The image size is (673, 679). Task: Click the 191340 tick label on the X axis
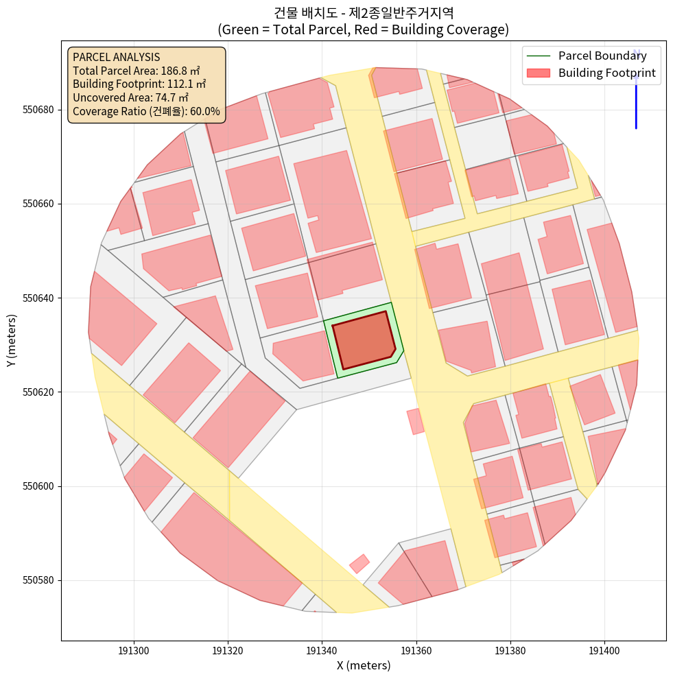[322, 649]
